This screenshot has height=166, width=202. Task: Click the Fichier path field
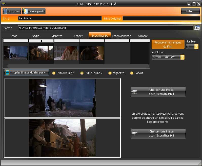[105, 28]
